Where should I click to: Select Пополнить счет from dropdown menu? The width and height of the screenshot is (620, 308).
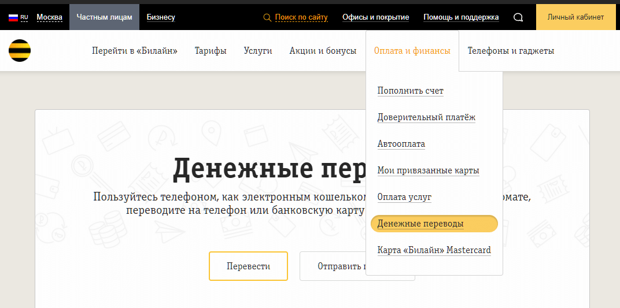[410, 91]
